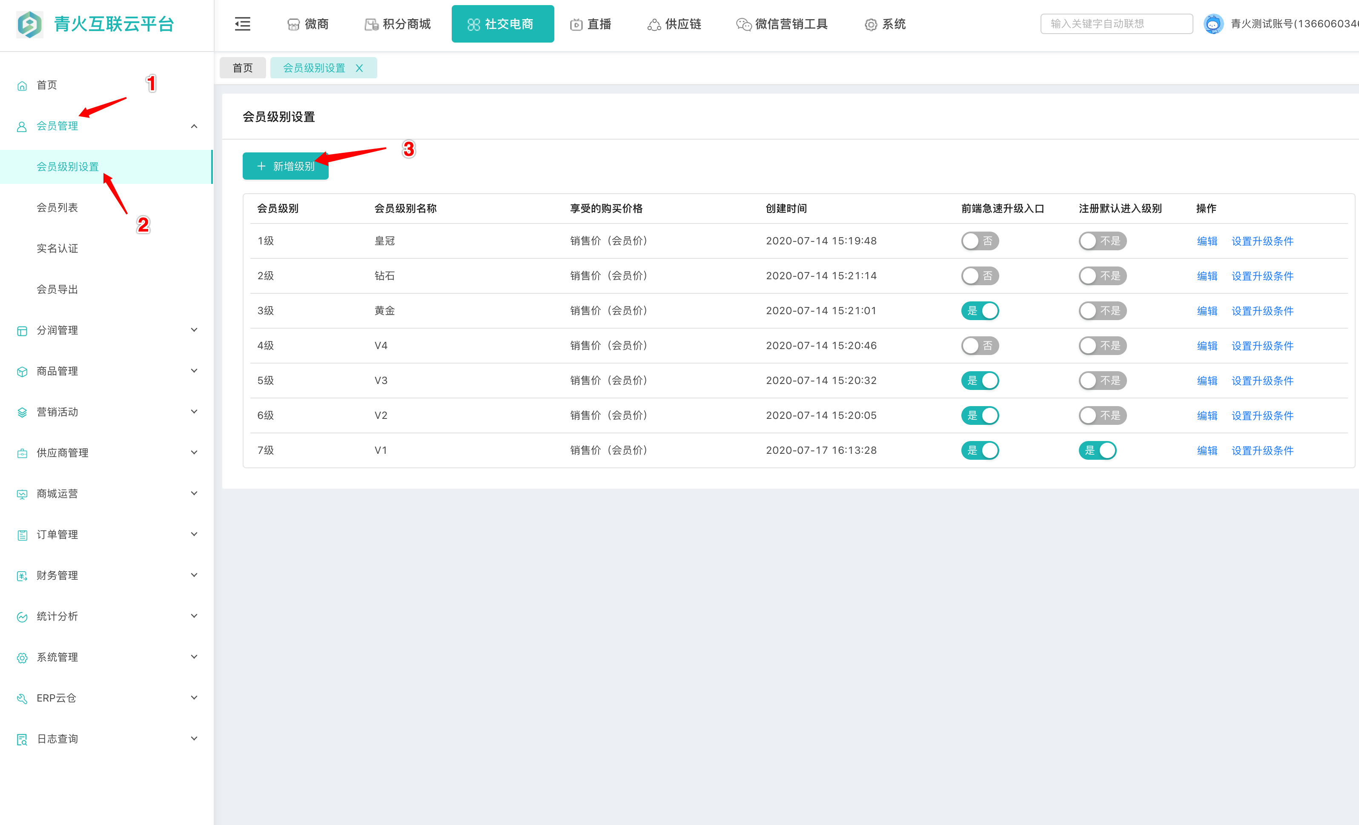Expand the 分润管理 menu chevron
This screenshot has width=1359, height=825.
point(194,330)
